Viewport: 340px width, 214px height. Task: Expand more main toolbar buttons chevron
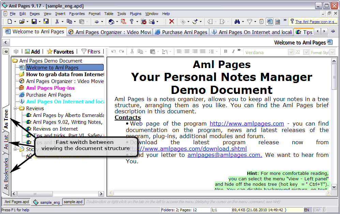285,20
